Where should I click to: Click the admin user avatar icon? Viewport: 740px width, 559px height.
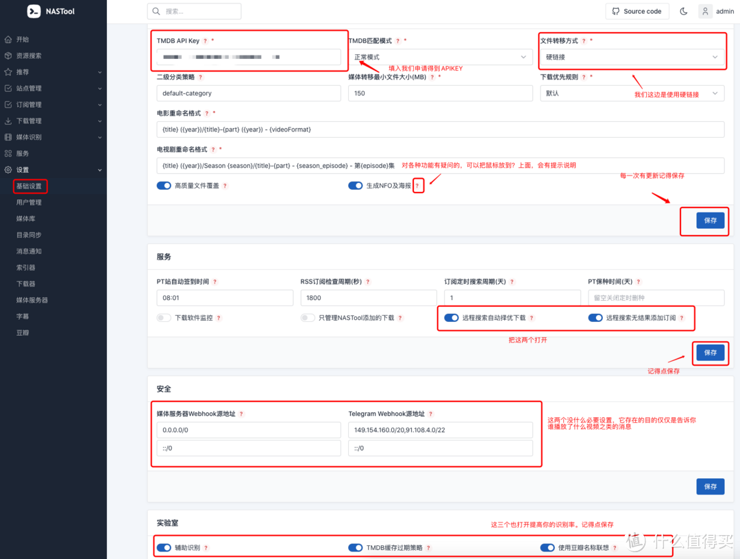[x=706, y=11]
